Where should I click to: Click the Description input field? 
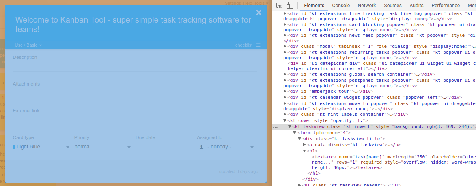[134, 66]
